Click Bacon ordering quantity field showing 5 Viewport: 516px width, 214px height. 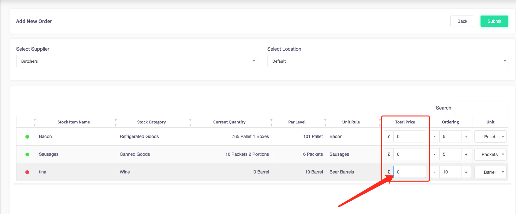coord(450,136)
